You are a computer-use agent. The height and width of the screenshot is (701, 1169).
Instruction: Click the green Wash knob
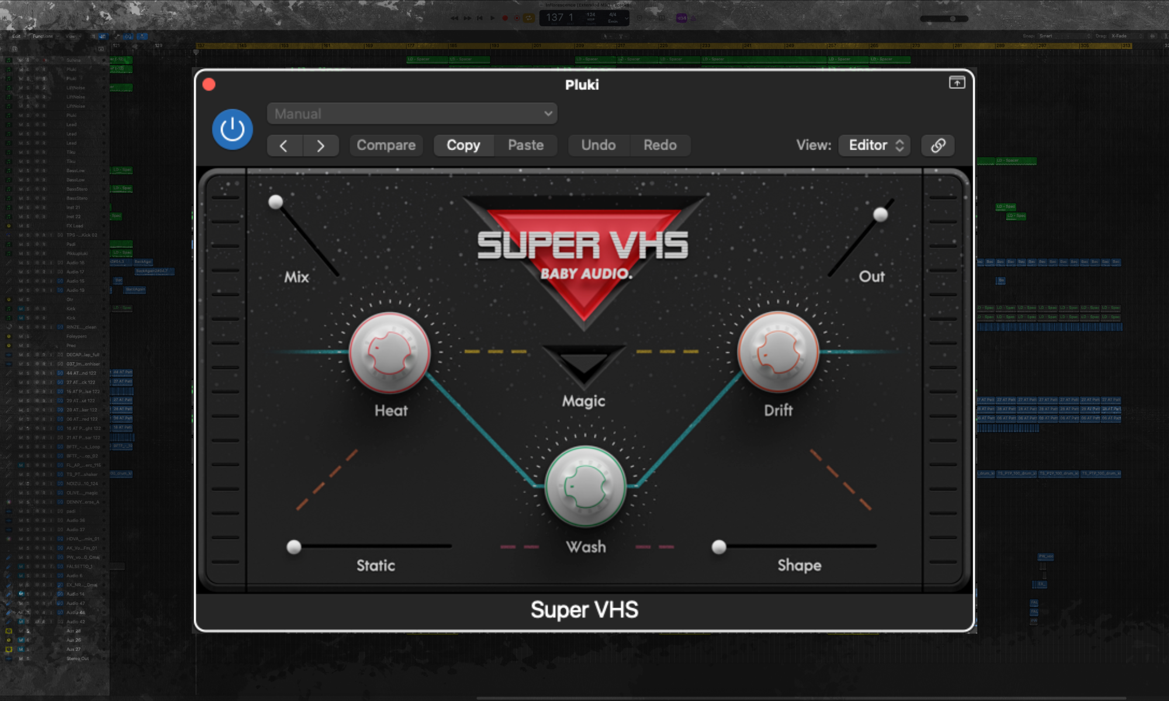coord(585,486)
